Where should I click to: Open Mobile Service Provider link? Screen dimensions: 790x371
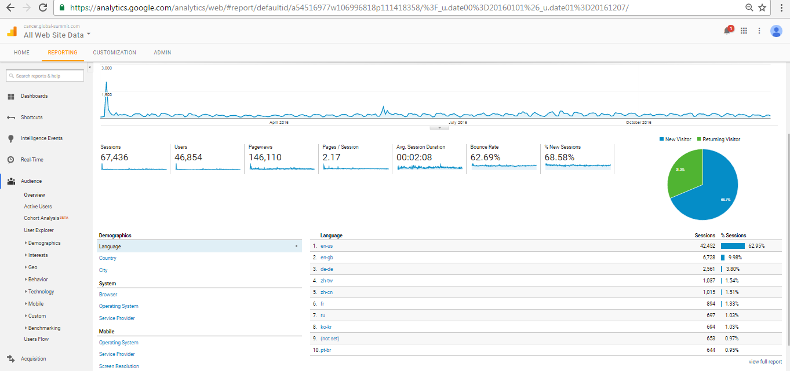(117, 354)
